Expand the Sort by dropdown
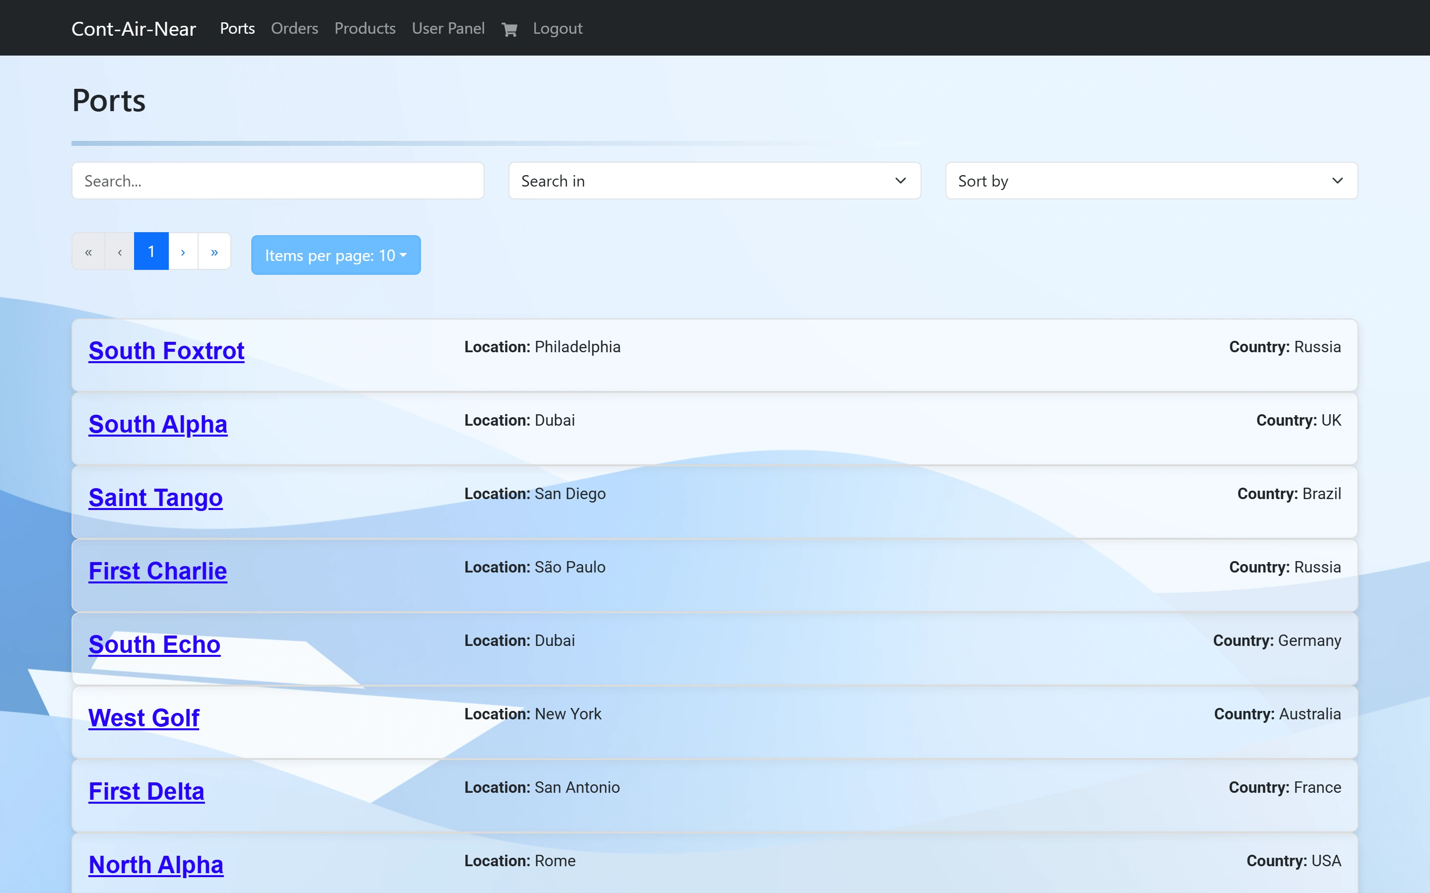Screen dimensions: 1430x893 pos(1151,181)
